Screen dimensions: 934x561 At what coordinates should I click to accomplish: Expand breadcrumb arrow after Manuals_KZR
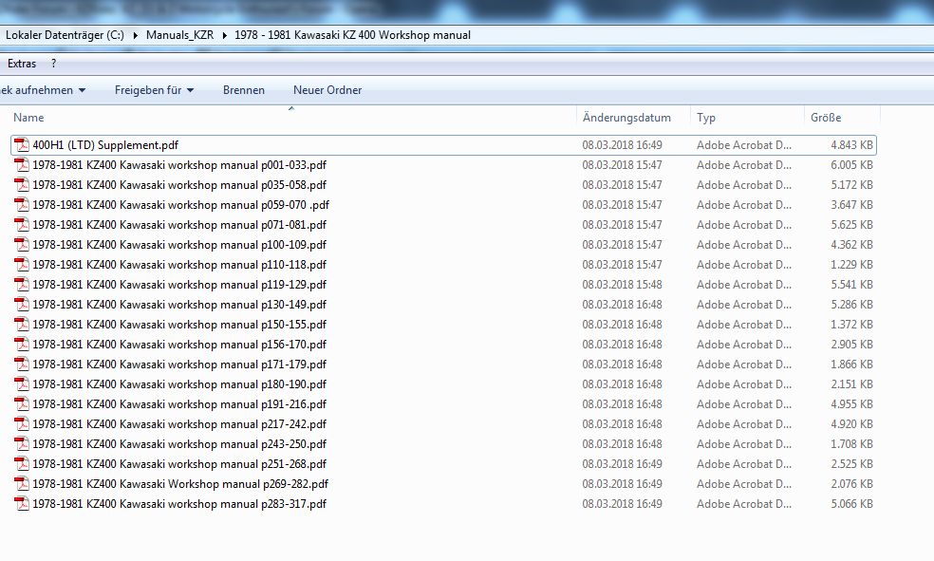(x=225, y=35)
